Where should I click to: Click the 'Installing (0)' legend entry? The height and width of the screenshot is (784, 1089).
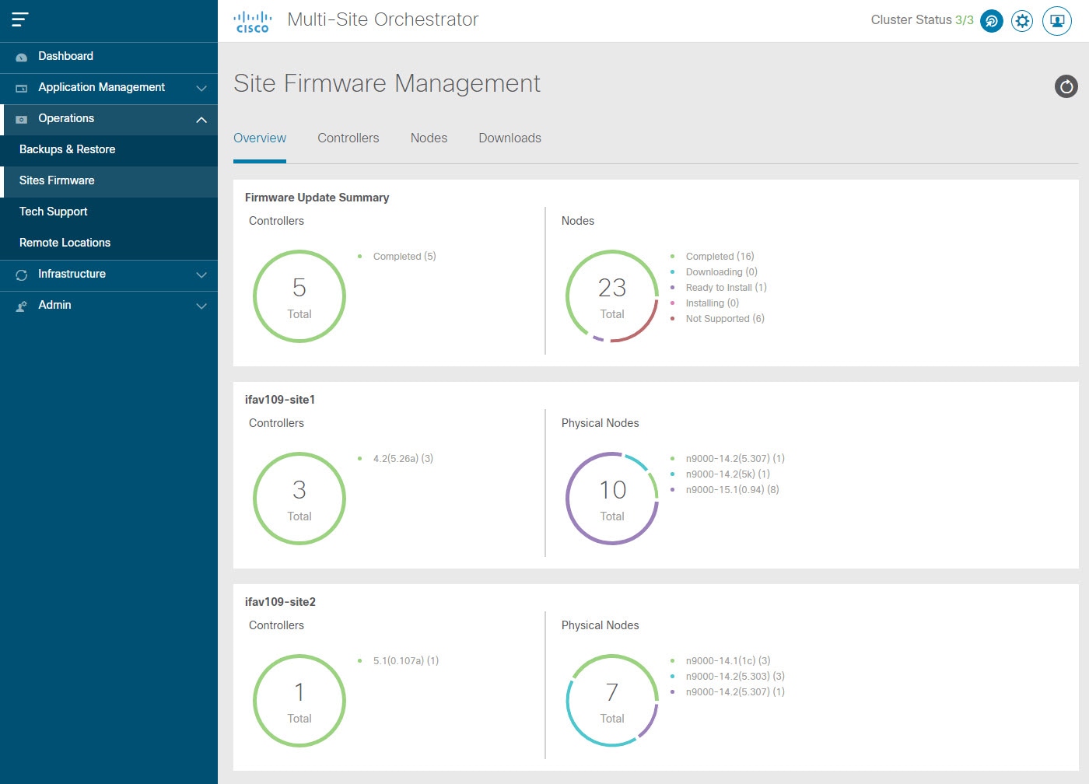click(x=712, y=303)
